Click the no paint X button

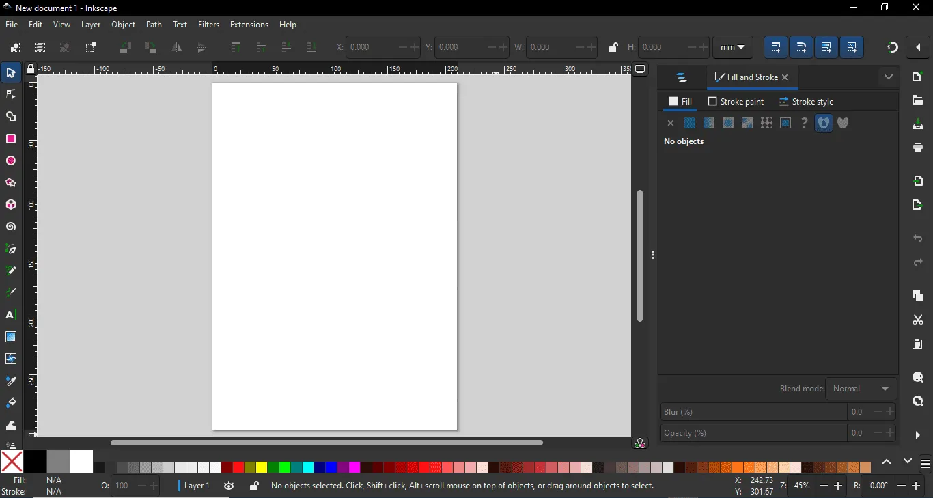tap(671, 124)
